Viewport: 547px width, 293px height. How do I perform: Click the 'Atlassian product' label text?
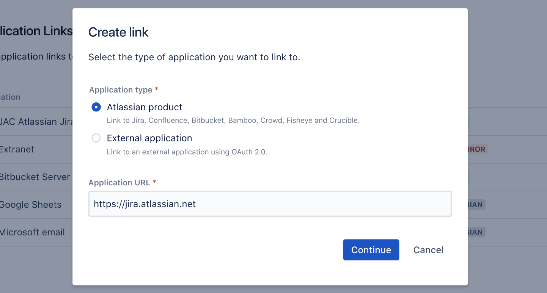tap(145, 107)
